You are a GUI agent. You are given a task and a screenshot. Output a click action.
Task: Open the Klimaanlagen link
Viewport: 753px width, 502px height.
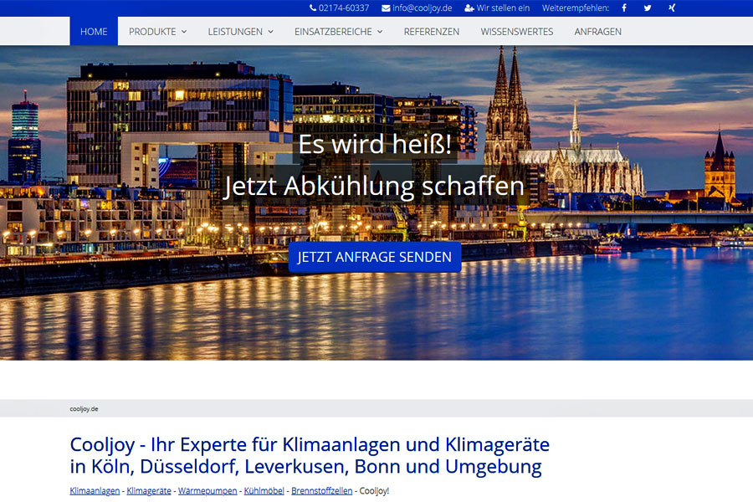(x=95, y=491)
